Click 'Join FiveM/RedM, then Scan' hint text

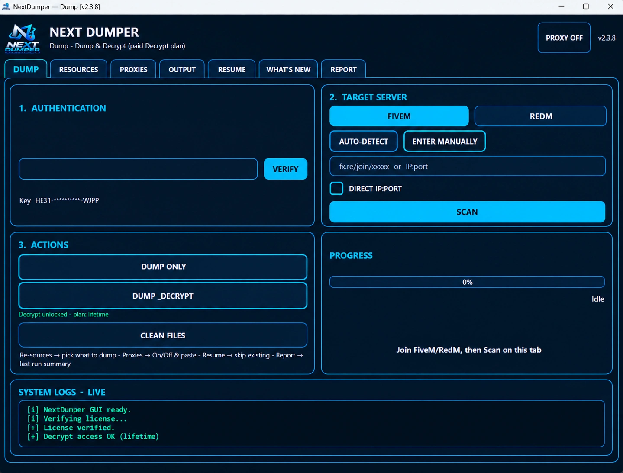pyautogui.click(x=468, y=350)
